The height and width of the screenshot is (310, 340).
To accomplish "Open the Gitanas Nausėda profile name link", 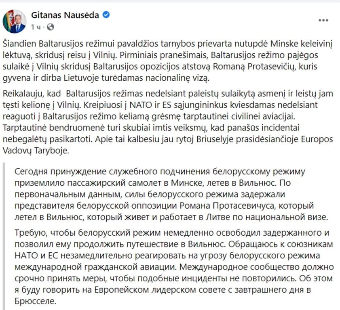I will pos(65,15).
